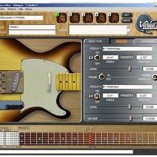
Task: Click the Presets button
Action: click(24, 128)
